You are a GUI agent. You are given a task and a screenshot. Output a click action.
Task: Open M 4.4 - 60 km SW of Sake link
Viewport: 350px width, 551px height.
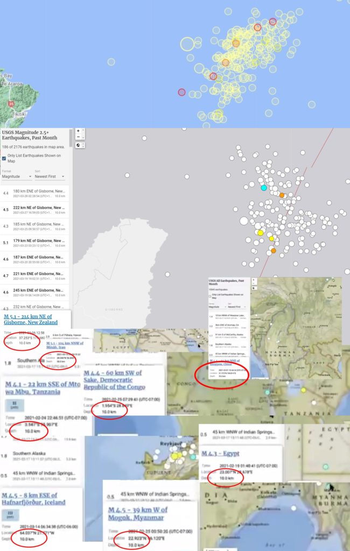pyautogui.click(x=114, y=380)
